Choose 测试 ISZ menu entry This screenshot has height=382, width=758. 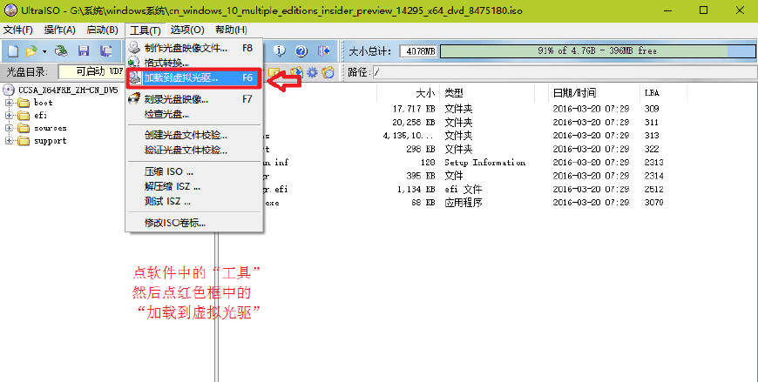coord(194,201)
